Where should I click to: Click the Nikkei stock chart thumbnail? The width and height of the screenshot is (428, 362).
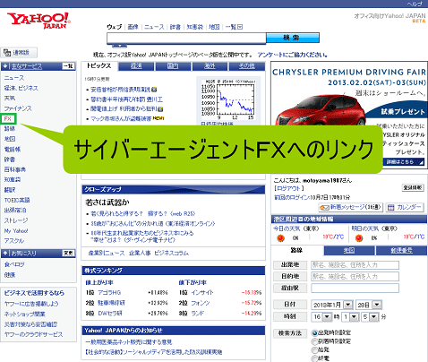point(228,100)
